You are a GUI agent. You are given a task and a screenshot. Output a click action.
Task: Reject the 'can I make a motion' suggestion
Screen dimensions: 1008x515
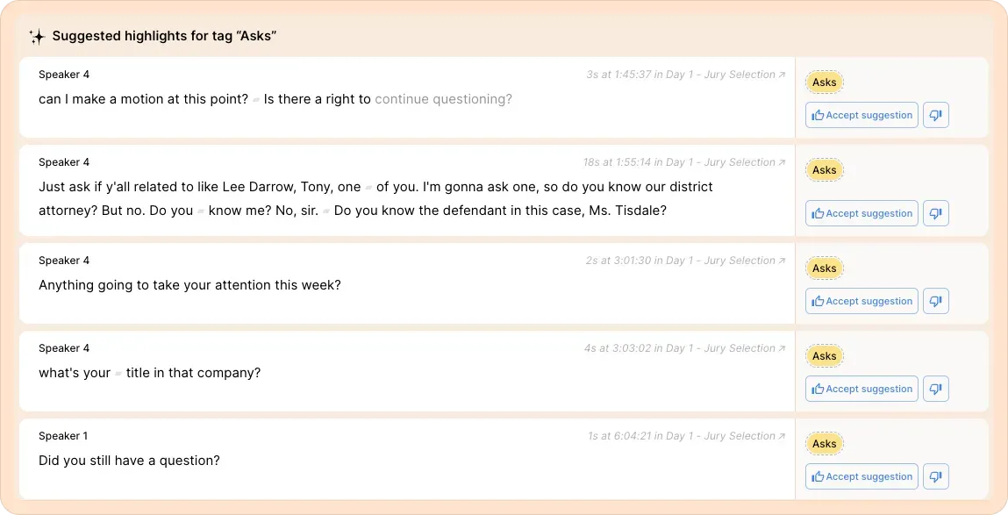935,115
